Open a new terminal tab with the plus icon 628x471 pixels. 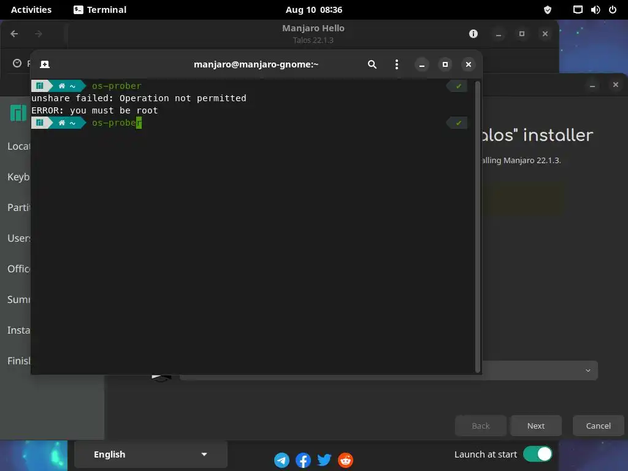(45, 64)
